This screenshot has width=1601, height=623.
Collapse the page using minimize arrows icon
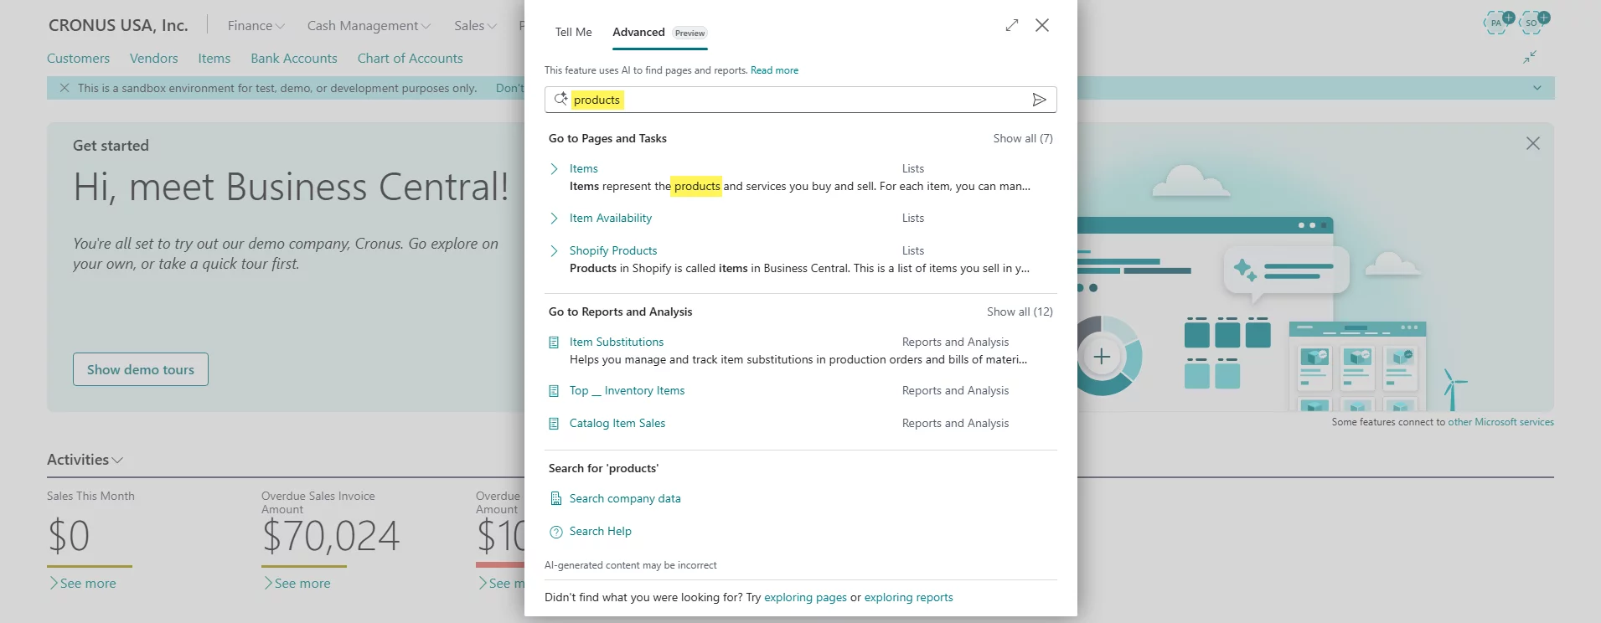click(1529, 57)
